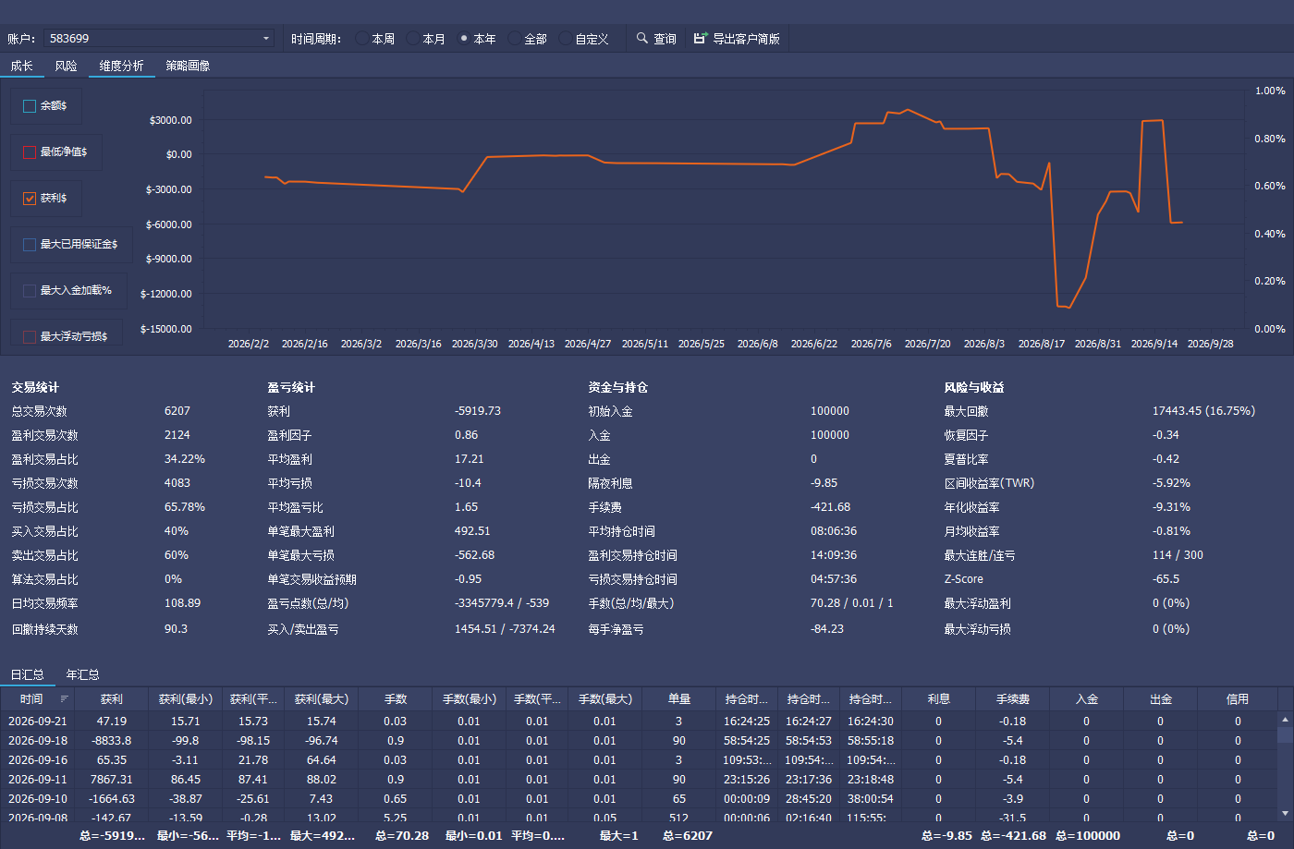Click the sort icon in 时间 column header
The height and width of the screenshot is (849, 1294).
[x=64, y=699]
